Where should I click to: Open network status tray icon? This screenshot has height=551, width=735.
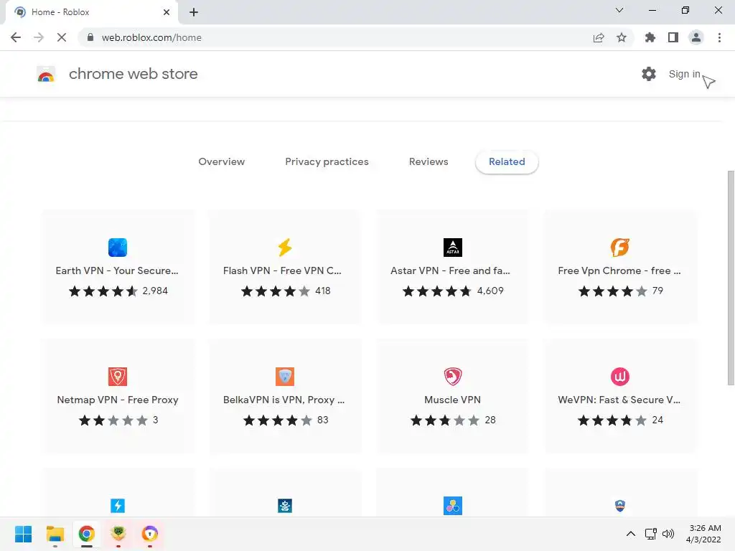(x=650, y=534)
